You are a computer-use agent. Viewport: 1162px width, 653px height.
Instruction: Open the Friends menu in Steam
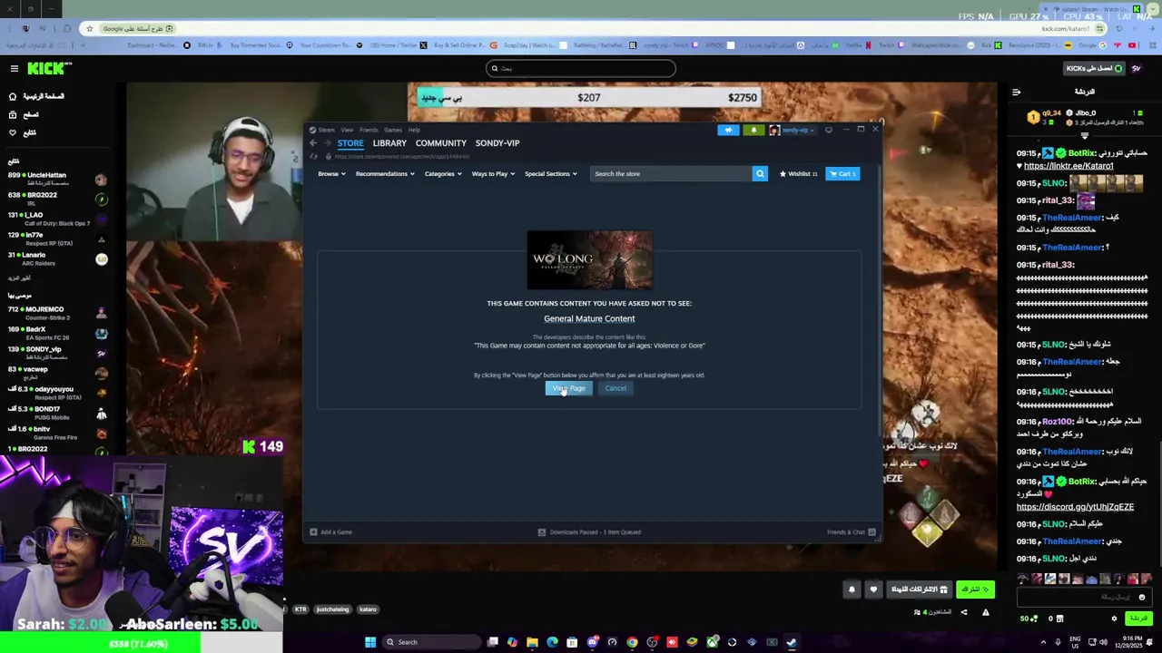(x=369, y=130)
